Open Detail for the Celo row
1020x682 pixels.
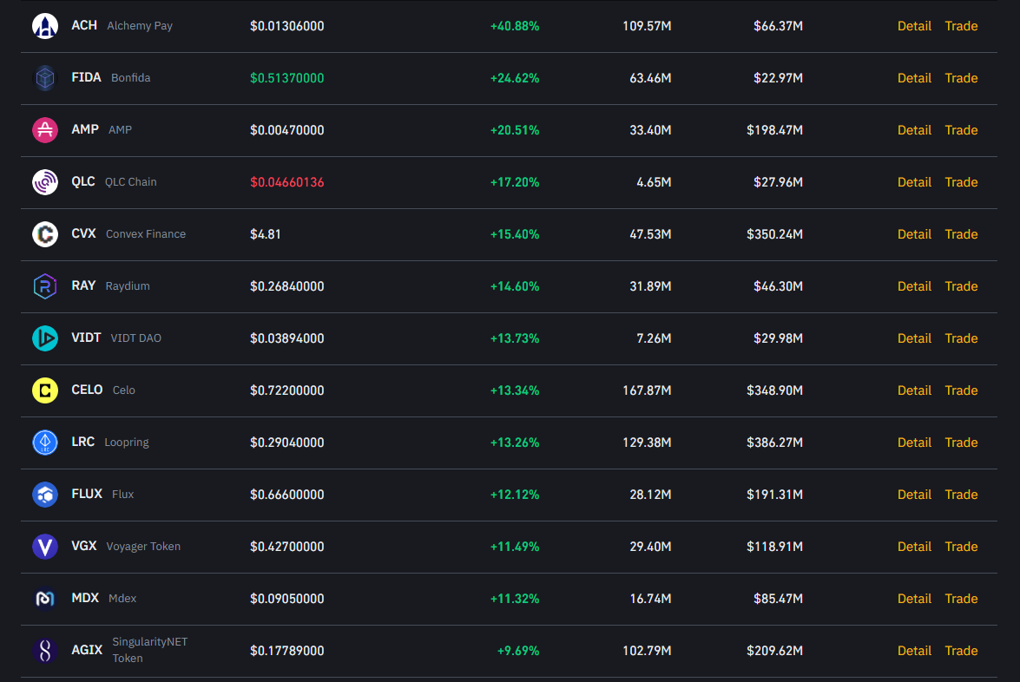coord(914,390)
